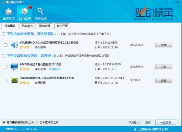Viewport: 182px width, 132px height.
Task: Click the 驱动精灵 DriverGenius.com logo
Action: tap(154, 14)
